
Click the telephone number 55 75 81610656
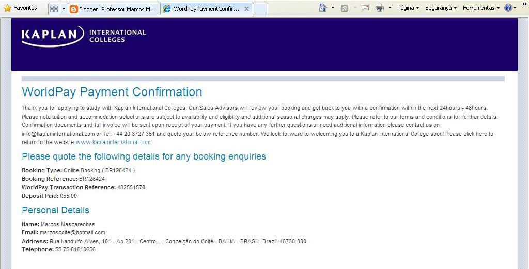click(x=75, y=250)
